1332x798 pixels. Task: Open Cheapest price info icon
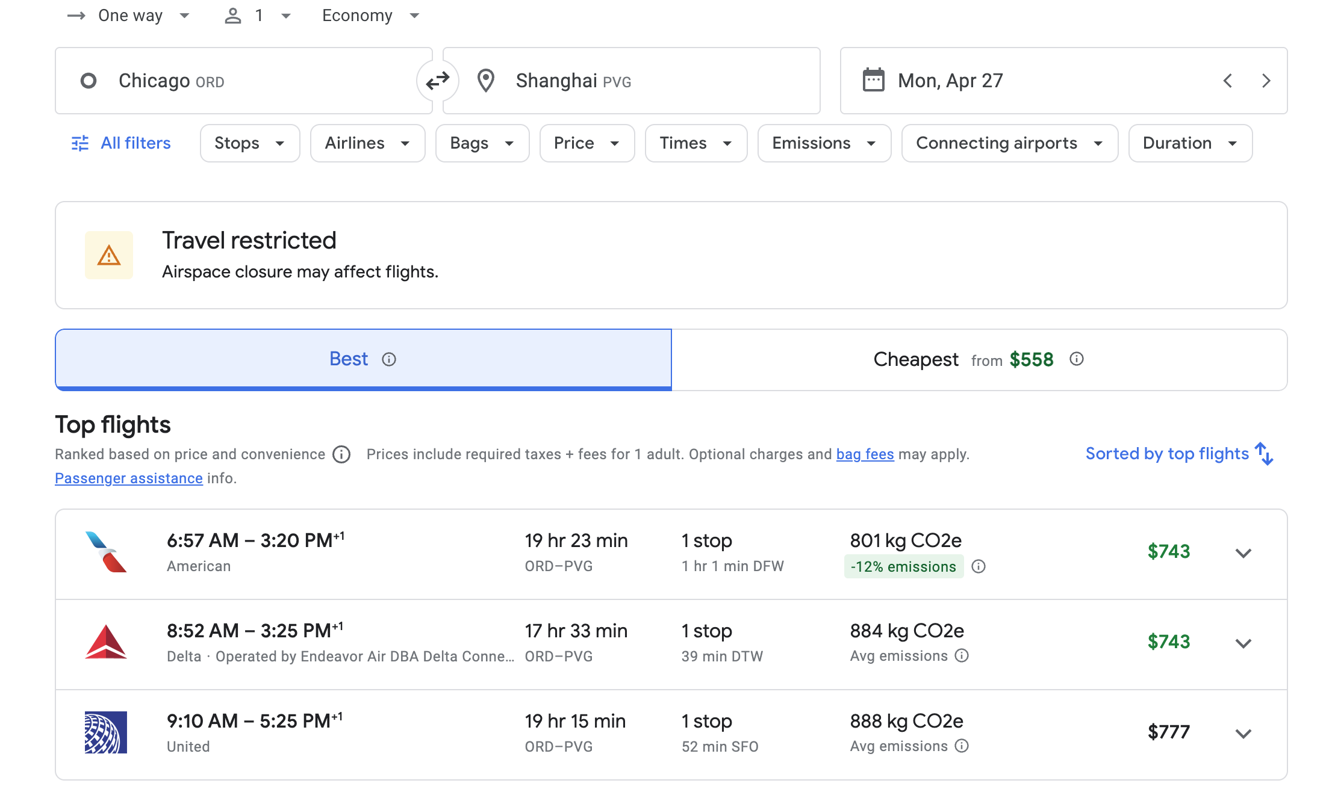1077,359
